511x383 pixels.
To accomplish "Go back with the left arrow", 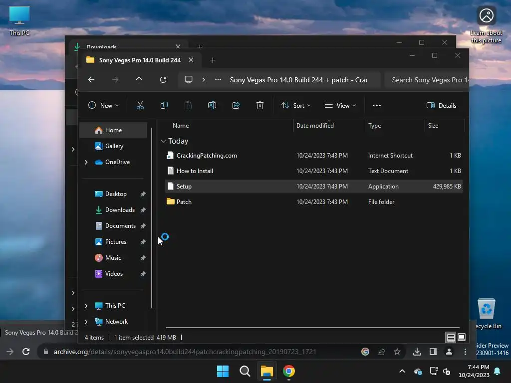I will tap(91, 80).
